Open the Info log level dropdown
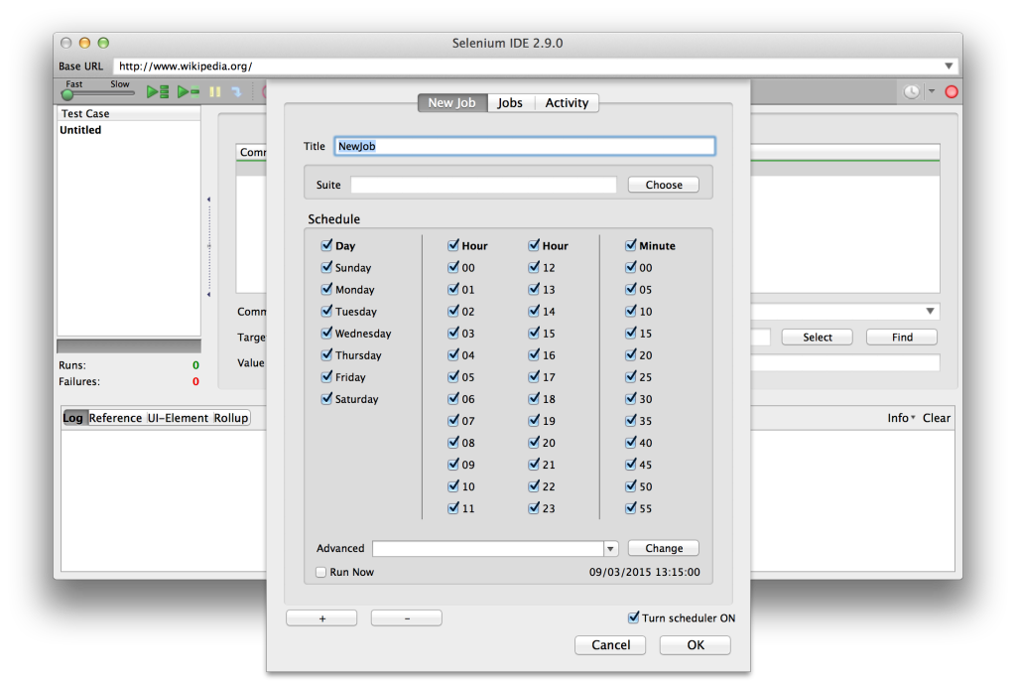 [x=901, y=418]
